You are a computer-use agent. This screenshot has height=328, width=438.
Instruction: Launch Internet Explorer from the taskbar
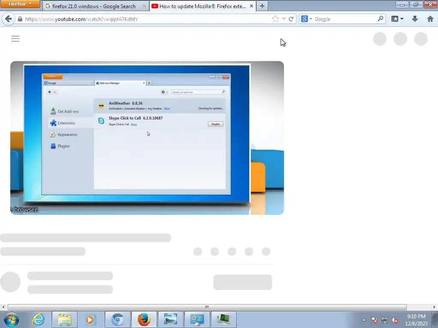[x=38, y=319]
